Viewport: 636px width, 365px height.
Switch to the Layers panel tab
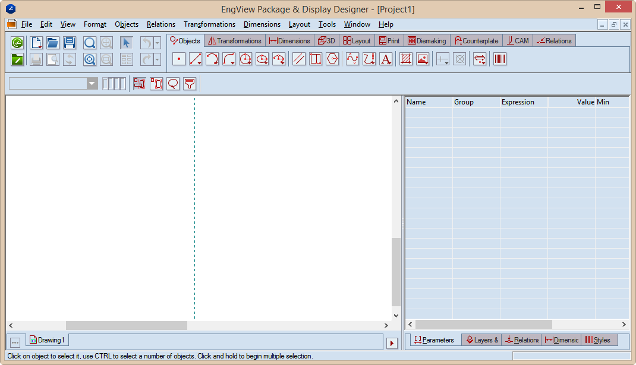[482, 340]
